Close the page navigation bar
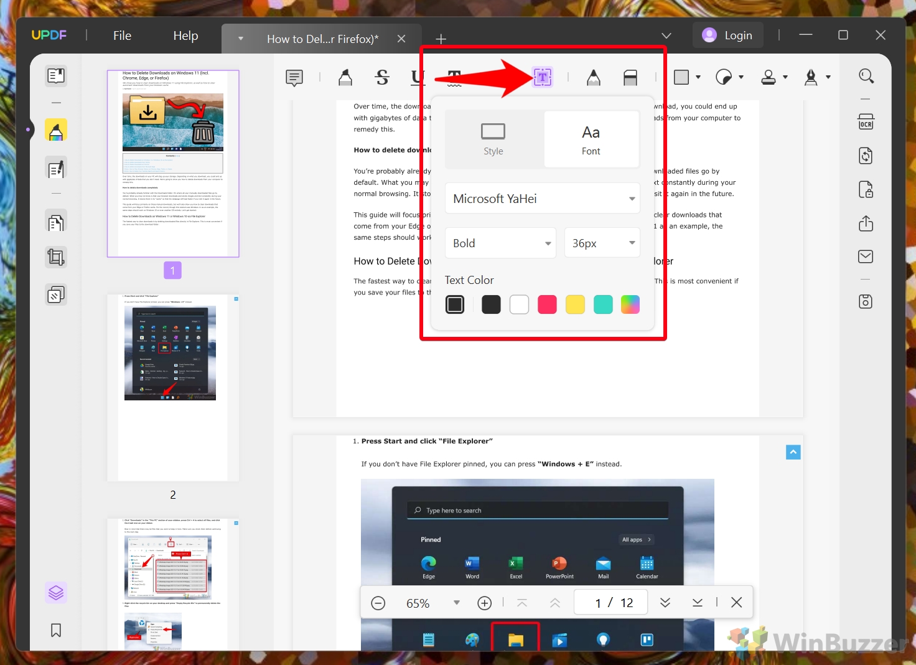 (737, 603)
